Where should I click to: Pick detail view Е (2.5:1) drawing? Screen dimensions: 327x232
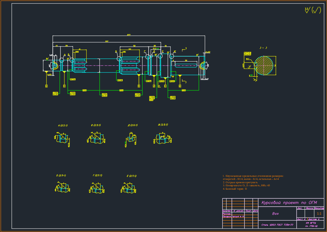click(129, 188)
